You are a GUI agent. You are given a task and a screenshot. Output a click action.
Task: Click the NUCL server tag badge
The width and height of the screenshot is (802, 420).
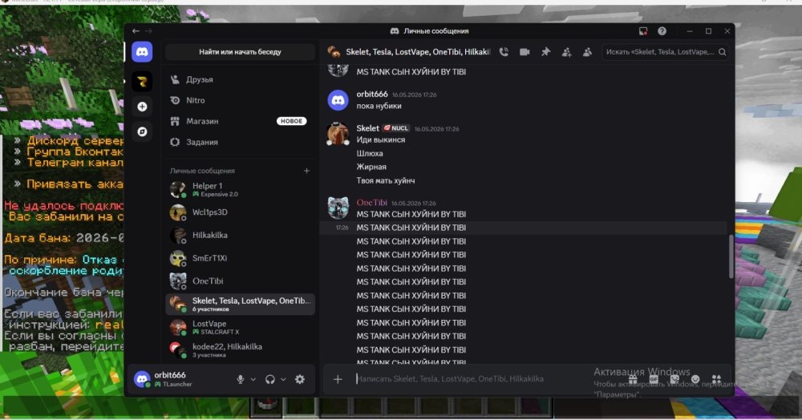click(396, 128)
